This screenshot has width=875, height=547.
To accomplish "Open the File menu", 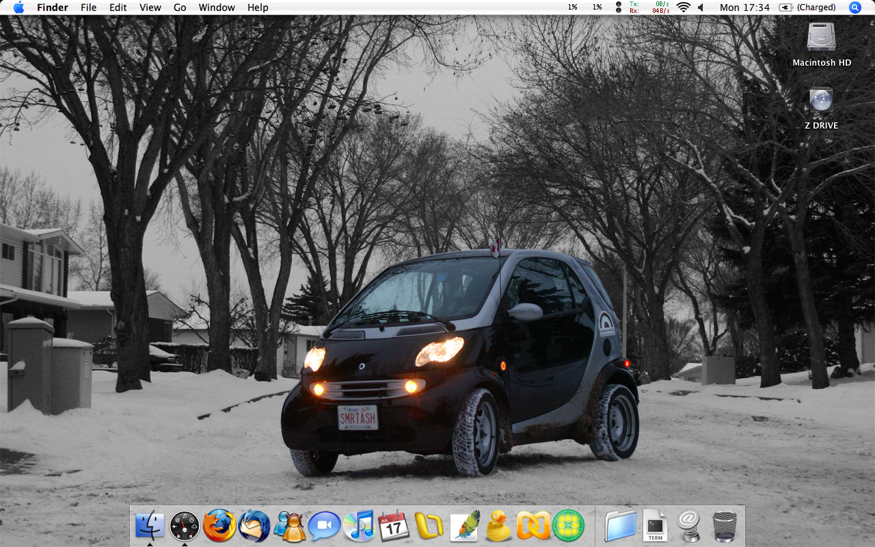I will (x=88, y=8).
